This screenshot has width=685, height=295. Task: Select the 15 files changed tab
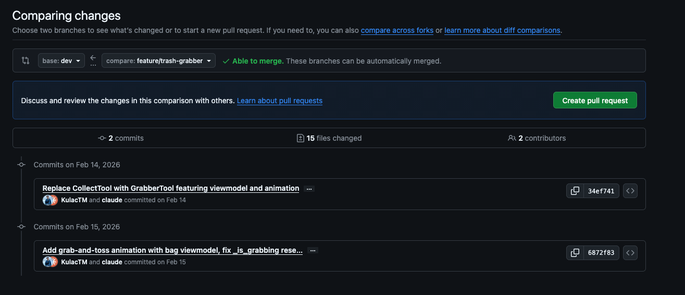(329, 138)
